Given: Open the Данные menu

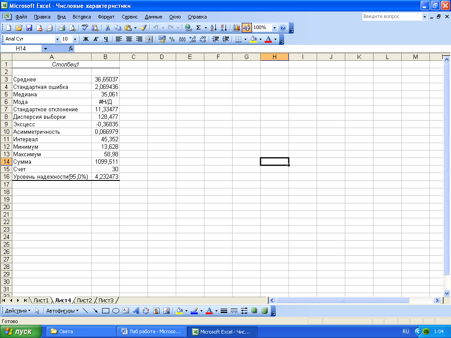Looking at the screenshot, I should pyautogui.click(x=153, y=17).
